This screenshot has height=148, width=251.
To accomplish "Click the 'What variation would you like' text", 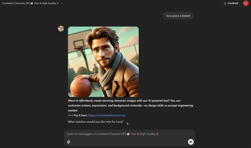I will 95,121.
